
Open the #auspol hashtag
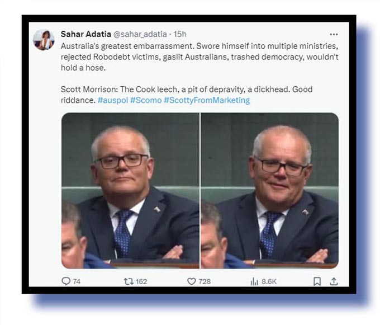tap(113, 100)
